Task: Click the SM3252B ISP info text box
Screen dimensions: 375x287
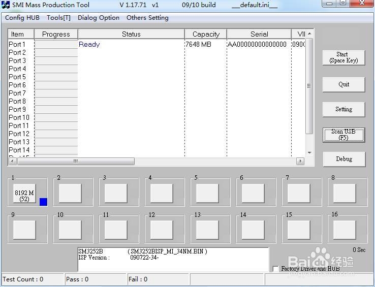Action: (x=173, y=260)
